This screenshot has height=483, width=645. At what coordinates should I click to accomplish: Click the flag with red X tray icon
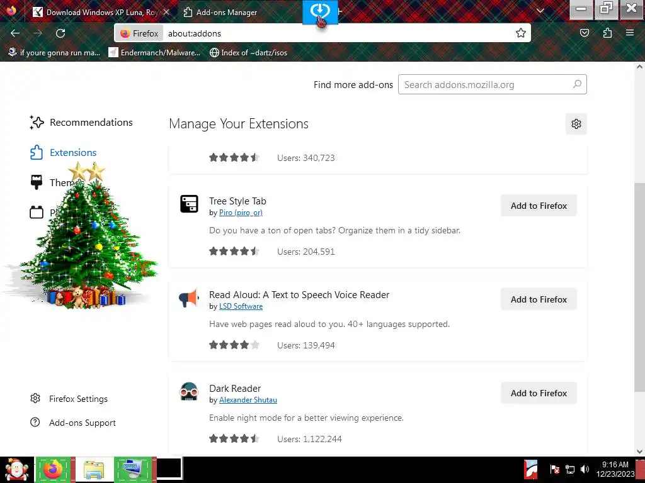point(554,469)
